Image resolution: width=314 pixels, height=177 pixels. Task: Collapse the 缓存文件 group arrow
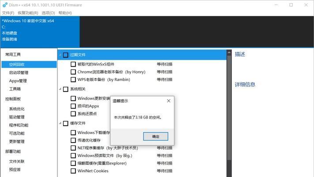point(60,123)
